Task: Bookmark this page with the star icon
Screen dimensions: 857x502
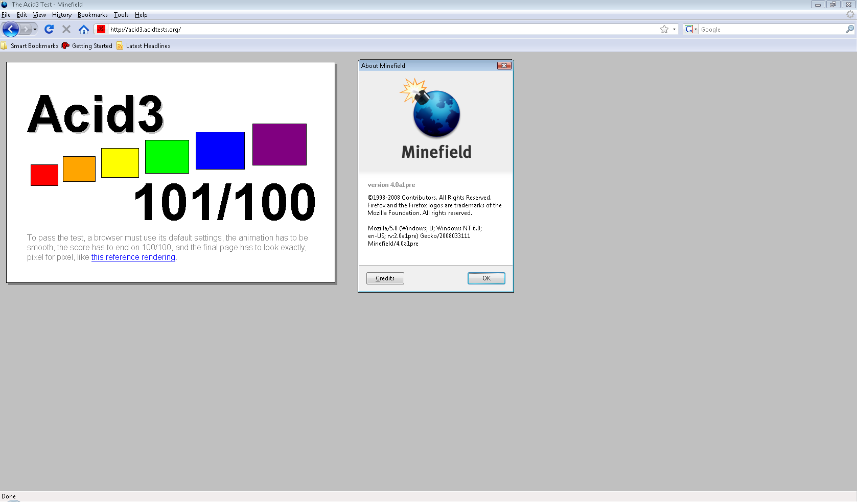Action: pyautogui.click(x=664, y=30)
